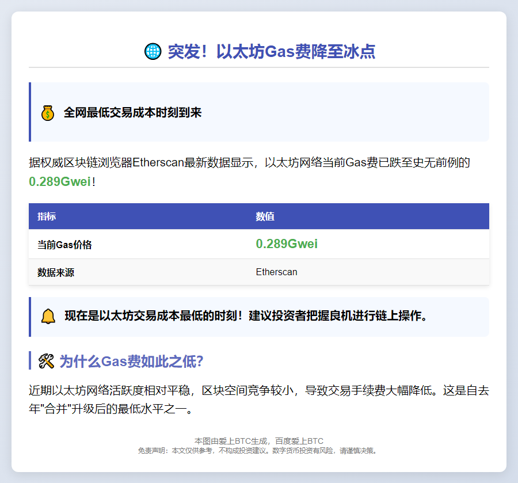
Task: Click the paragraph starting '近期以太坊网络活跃度'
Action: (x=259, y=400)
